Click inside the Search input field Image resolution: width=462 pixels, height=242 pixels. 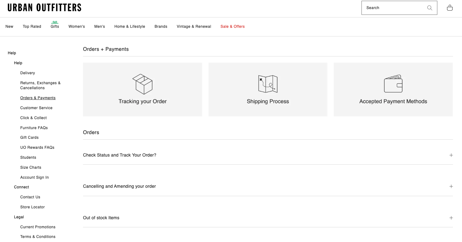click(393, 7)
